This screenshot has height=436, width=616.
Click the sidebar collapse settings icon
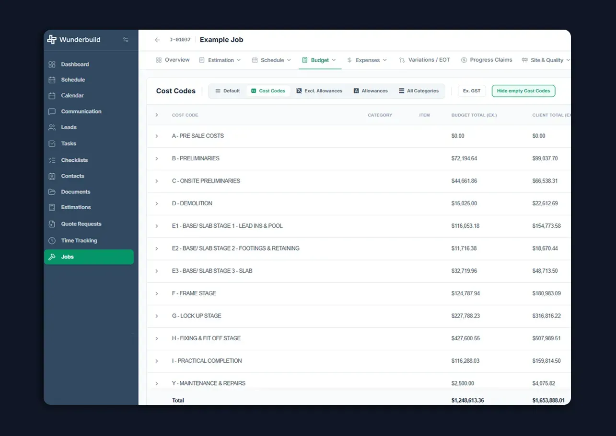(126, 40)
